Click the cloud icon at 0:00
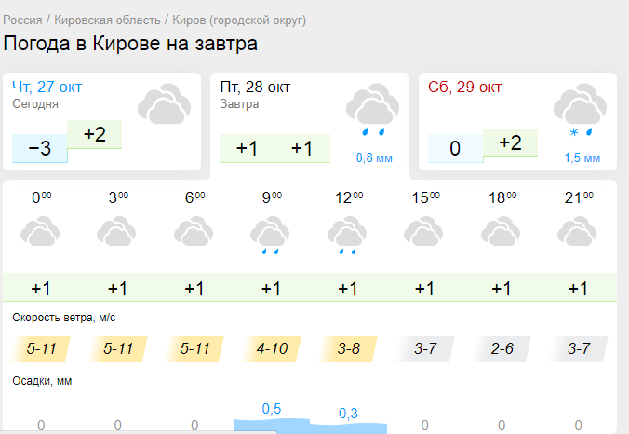 [41, 233]
